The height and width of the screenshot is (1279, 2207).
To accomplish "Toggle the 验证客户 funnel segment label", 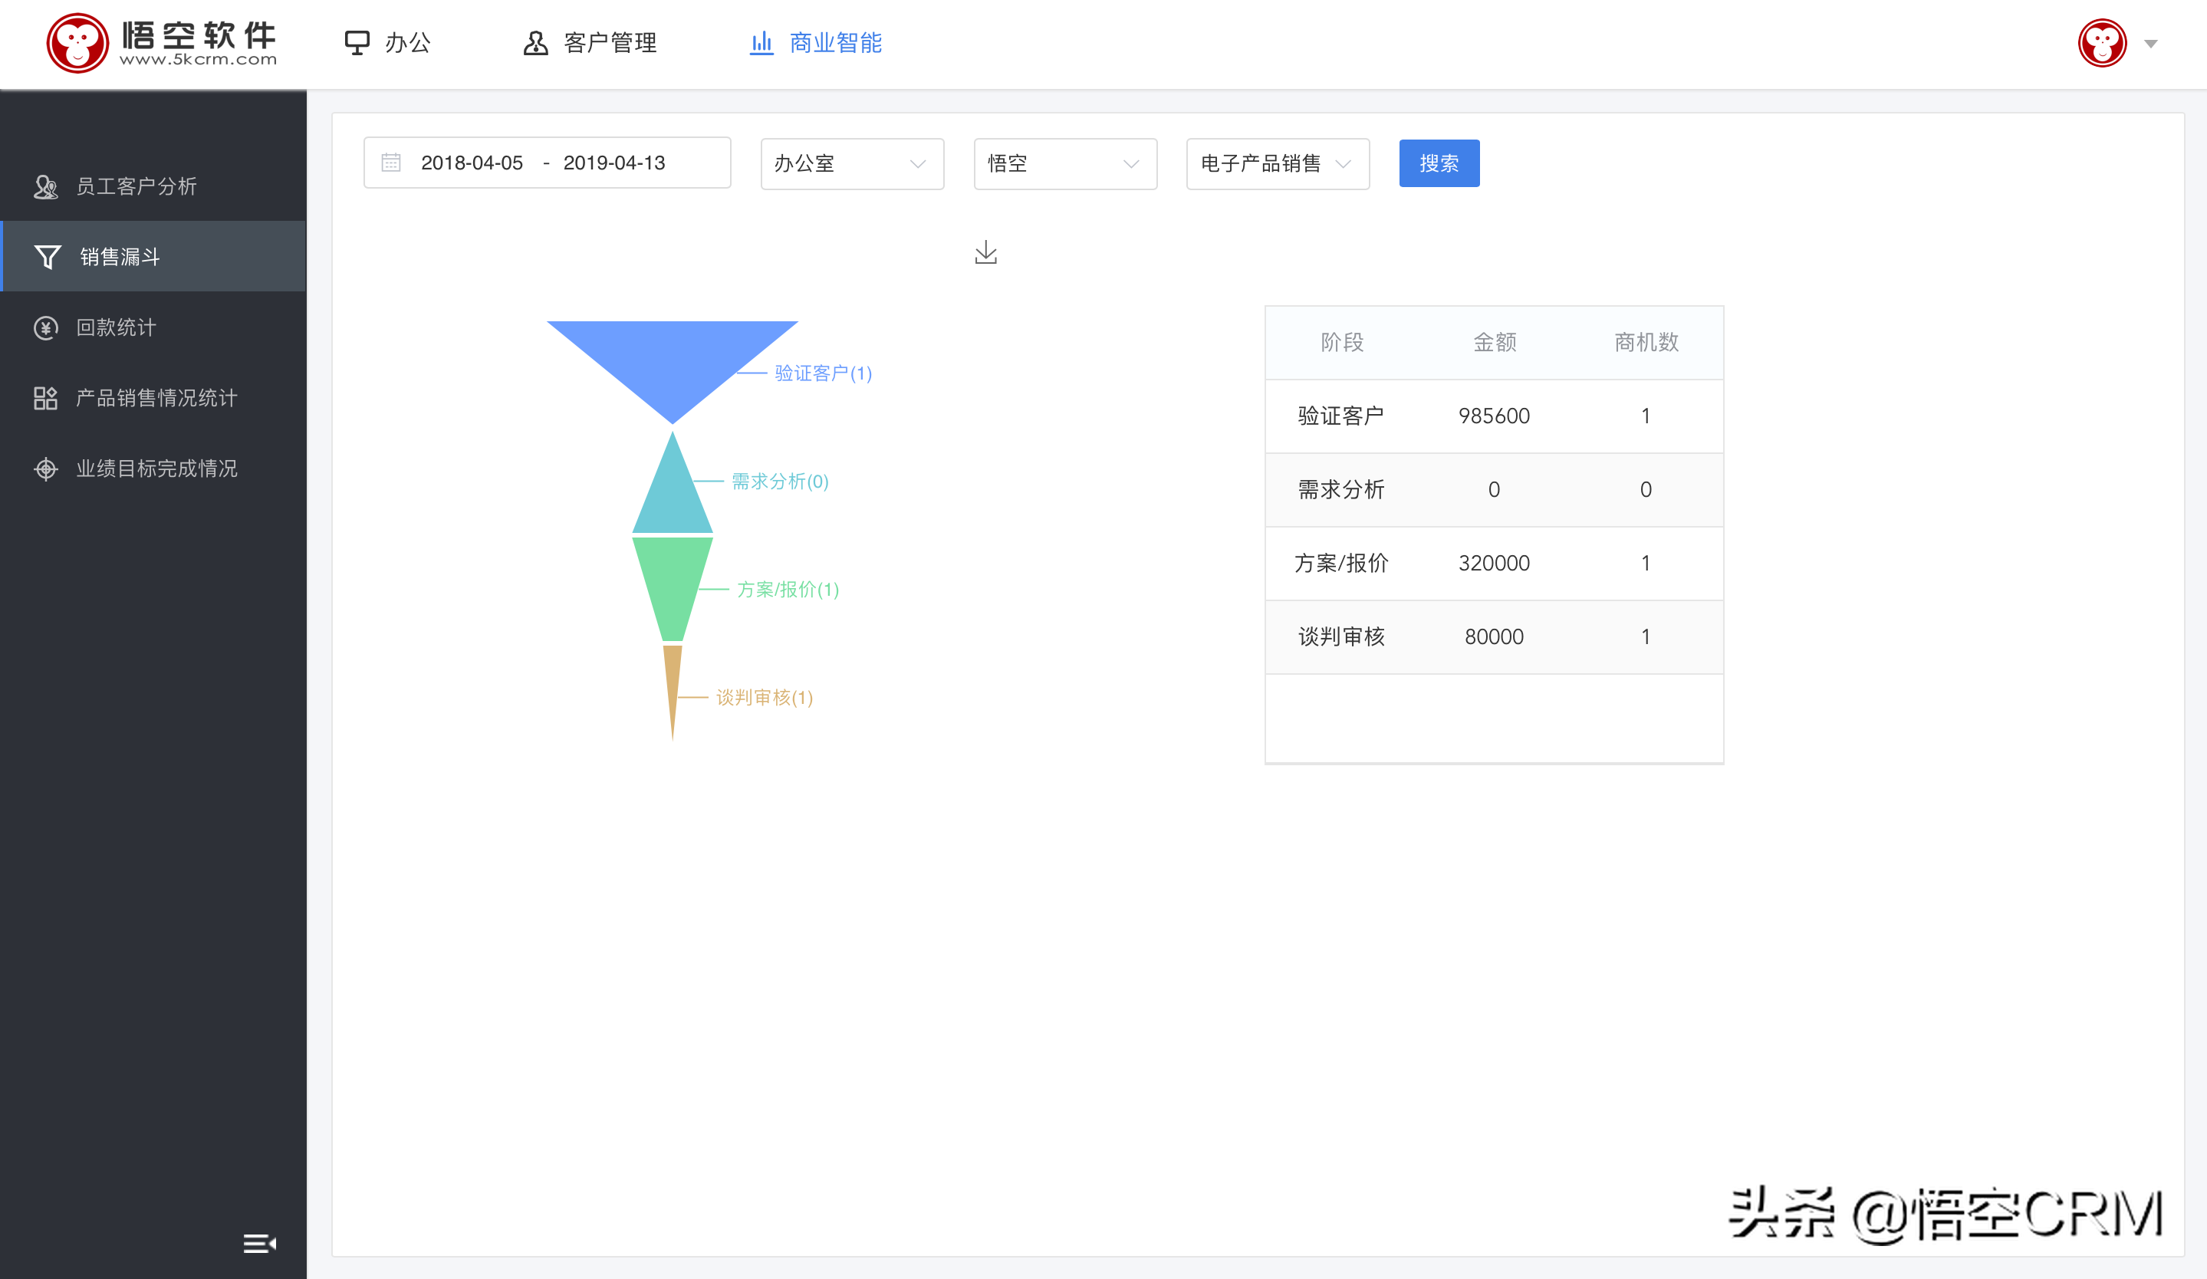I will [820, 372].
